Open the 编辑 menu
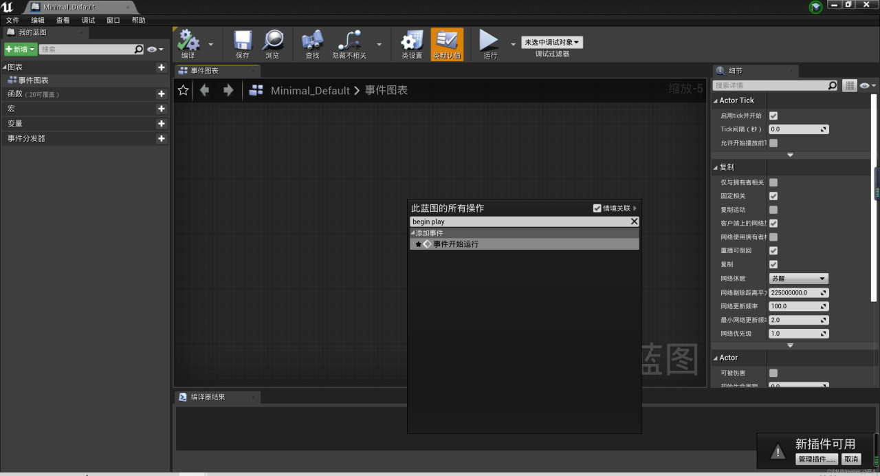 pos(38,21)
